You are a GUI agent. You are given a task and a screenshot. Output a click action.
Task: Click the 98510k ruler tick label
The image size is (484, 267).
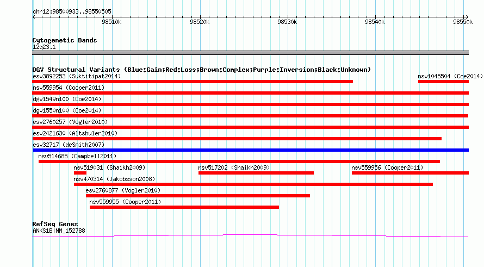pyautogui.click(x=111, y=22)
